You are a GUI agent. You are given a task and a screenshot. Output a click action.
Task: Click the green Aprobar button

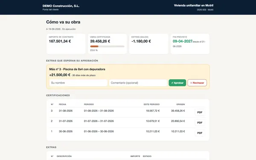(177, 83)
